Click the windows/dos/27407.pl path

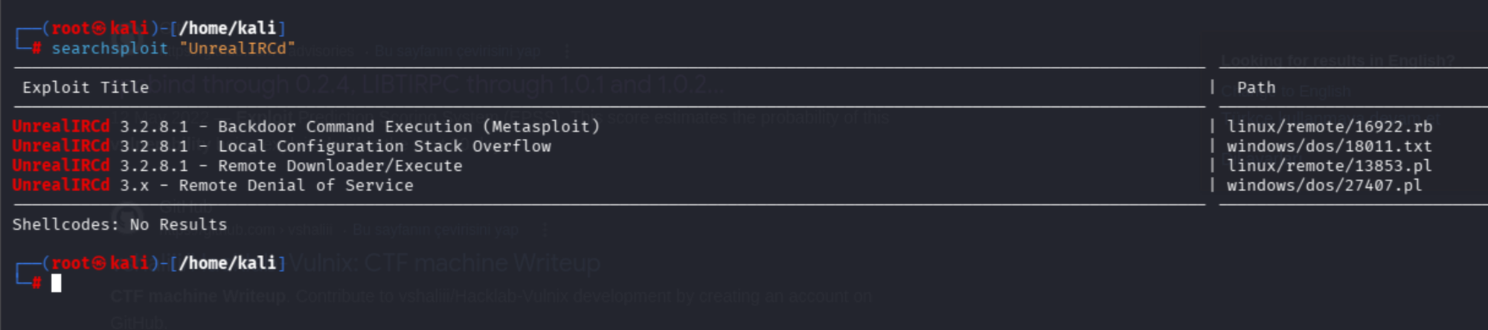pos(1324,185)
